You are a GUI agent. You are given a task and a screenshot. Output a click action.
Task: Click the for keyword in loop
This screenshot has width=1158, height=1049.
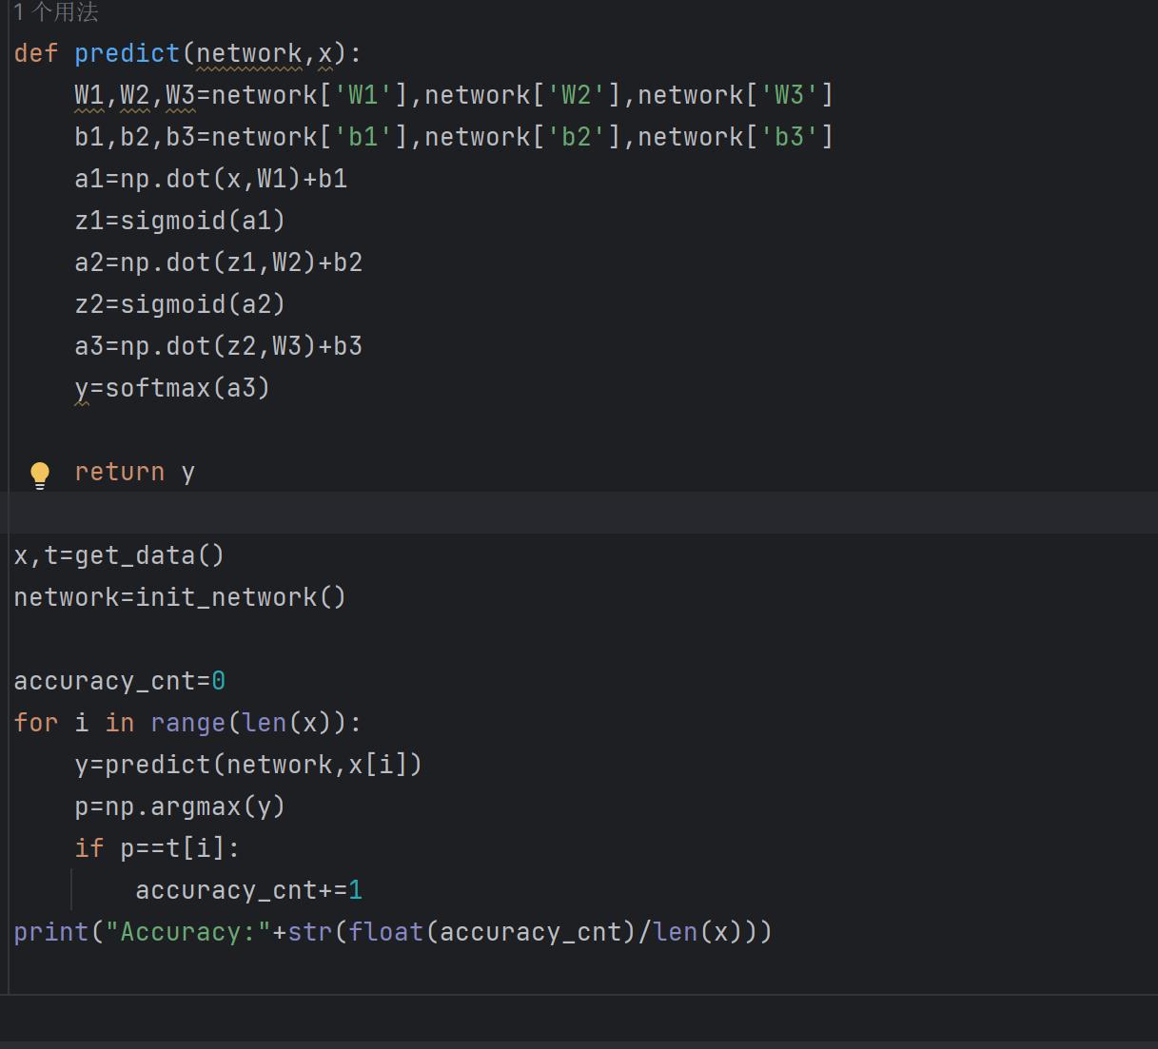click(35, 723)
